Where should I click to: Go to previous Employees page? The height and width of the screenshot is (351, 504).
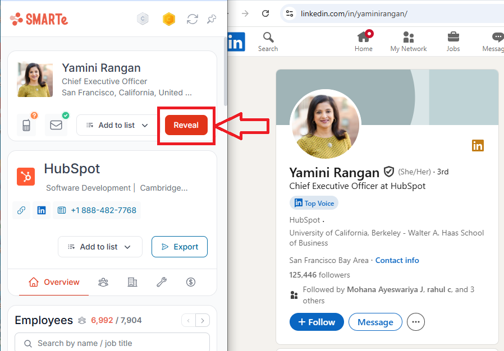189,320
